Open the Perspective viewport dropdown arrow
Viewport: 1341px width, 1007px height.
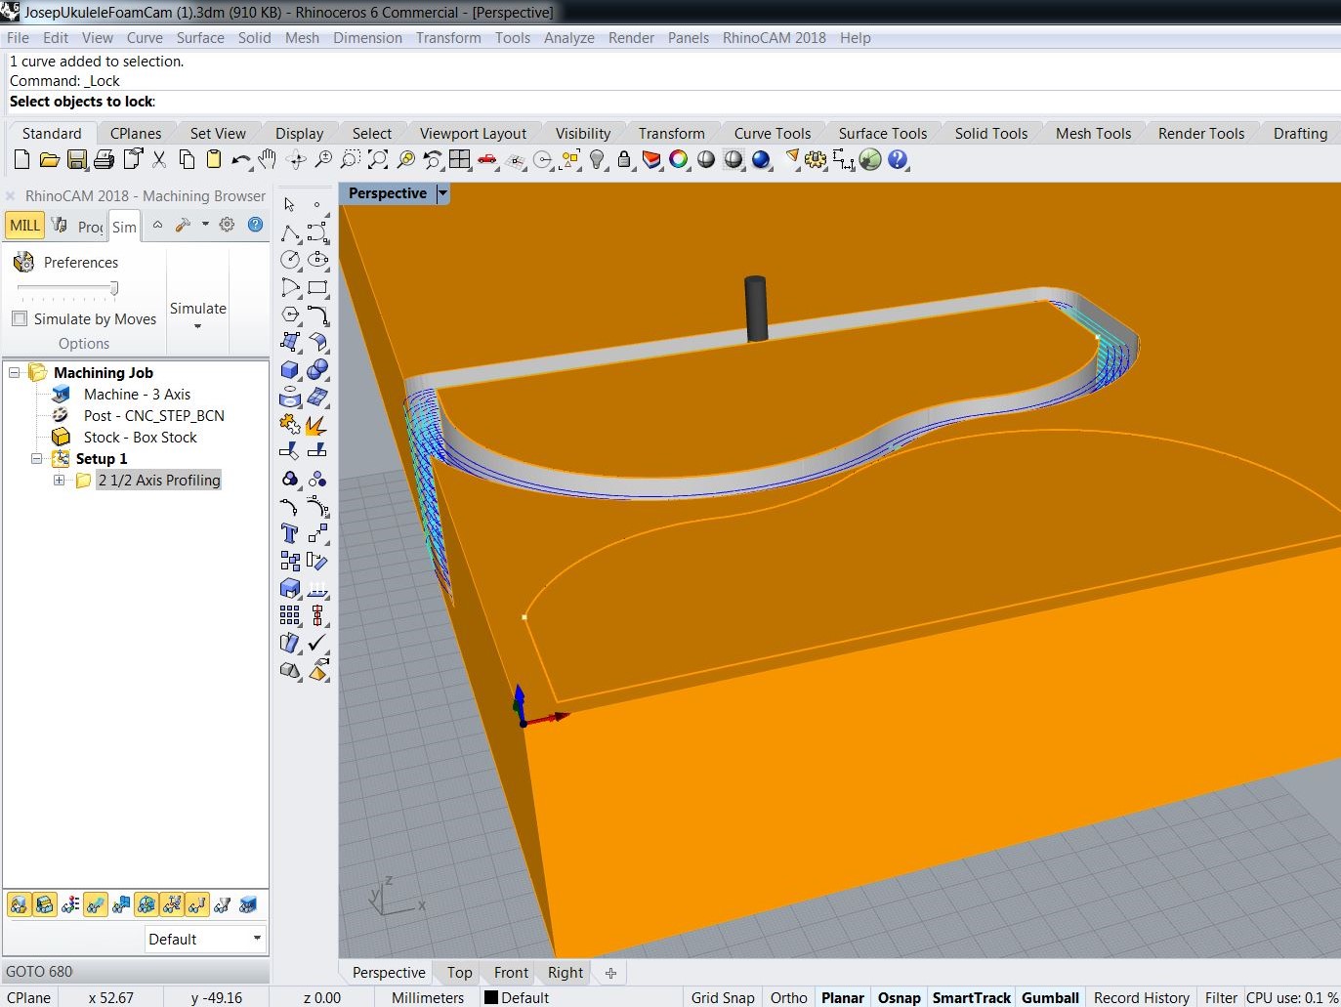442,193
